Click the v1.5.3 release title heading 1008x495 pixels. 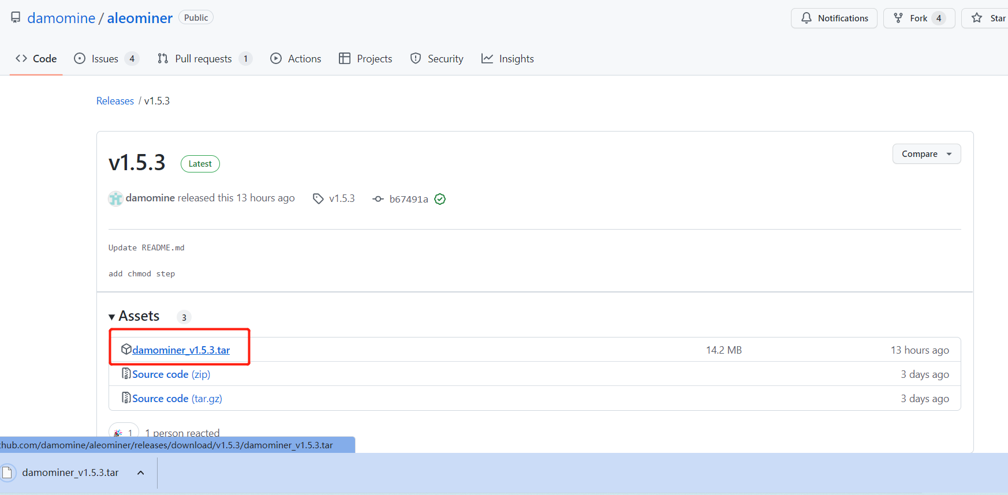pyautogui.click(x=137, y=163)
